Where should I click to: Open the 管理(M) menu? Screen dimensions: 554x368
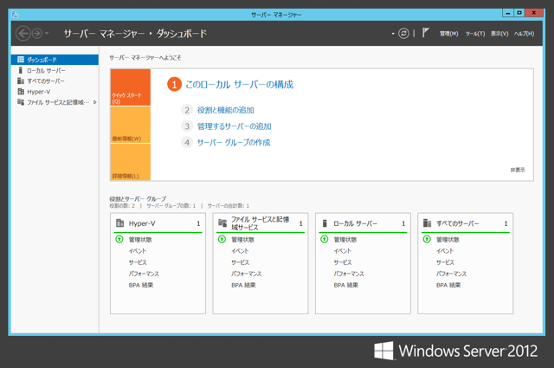click(448, 34)
